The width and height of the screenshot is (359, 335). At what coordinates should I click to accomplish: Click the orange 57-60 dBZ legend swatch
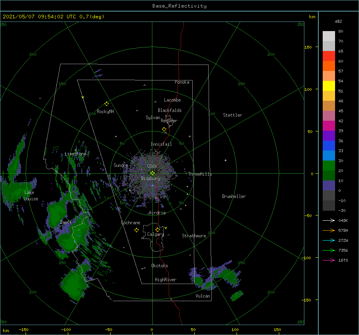pyautogui.click(x=329, y=66)
